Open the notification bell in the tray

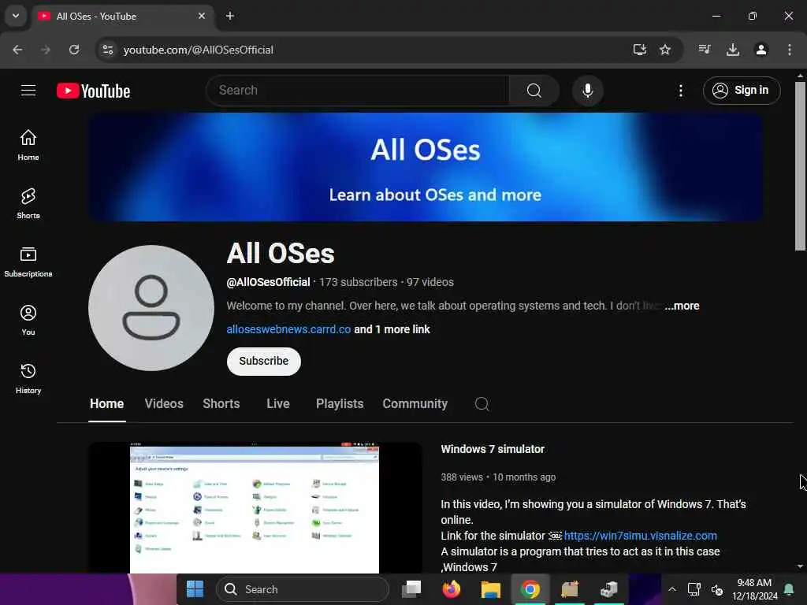(789, 589)
